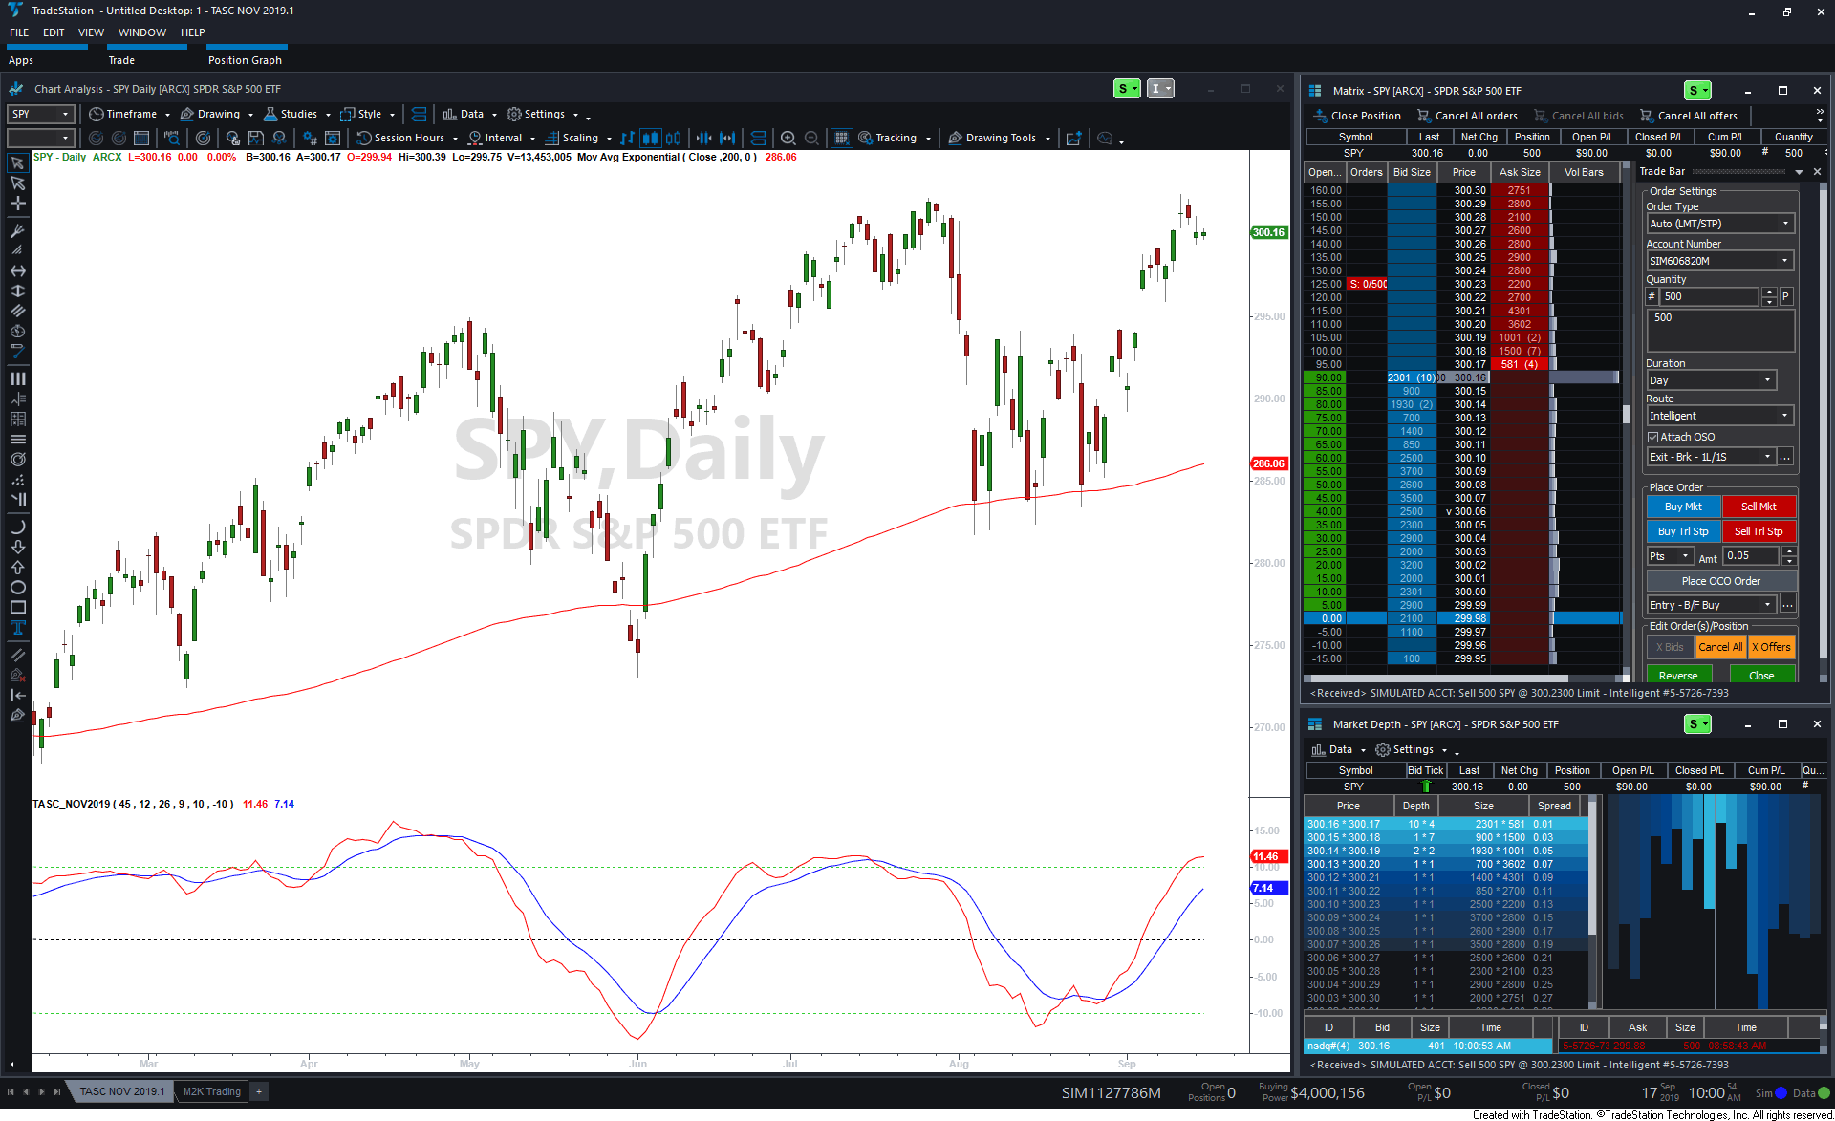
Task: Click the add new desktop tab plus button
Action: pos(259,1091)
